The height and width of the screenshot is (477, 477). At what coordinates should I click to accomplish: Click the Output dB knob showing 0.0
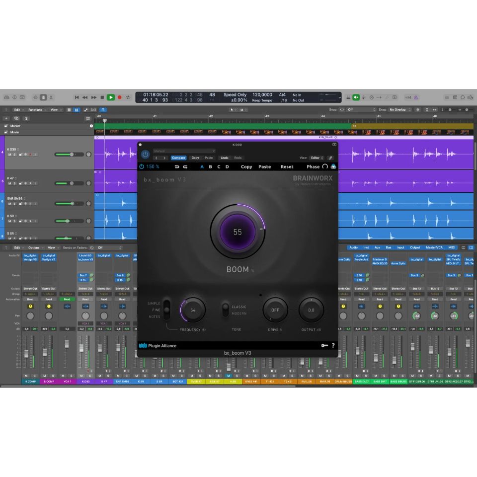pyautogui.click(x=311, y=310)
